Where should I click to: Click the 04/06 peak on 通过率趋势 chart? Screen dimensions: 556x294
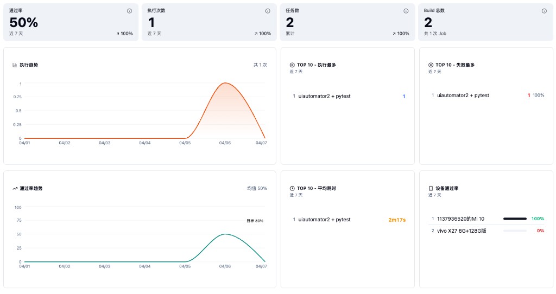tap(225, 234)
